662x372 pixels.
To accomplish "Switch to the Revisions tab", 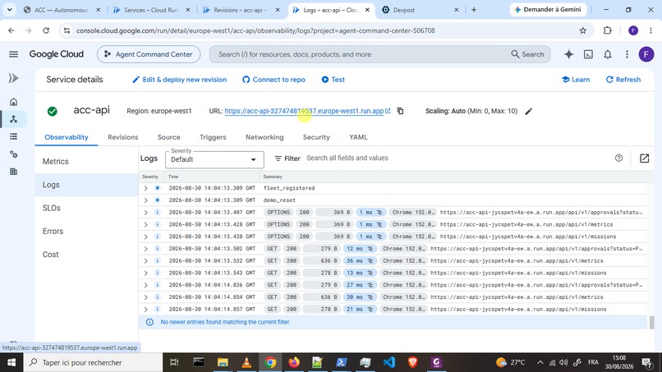I will click(123, 137).
